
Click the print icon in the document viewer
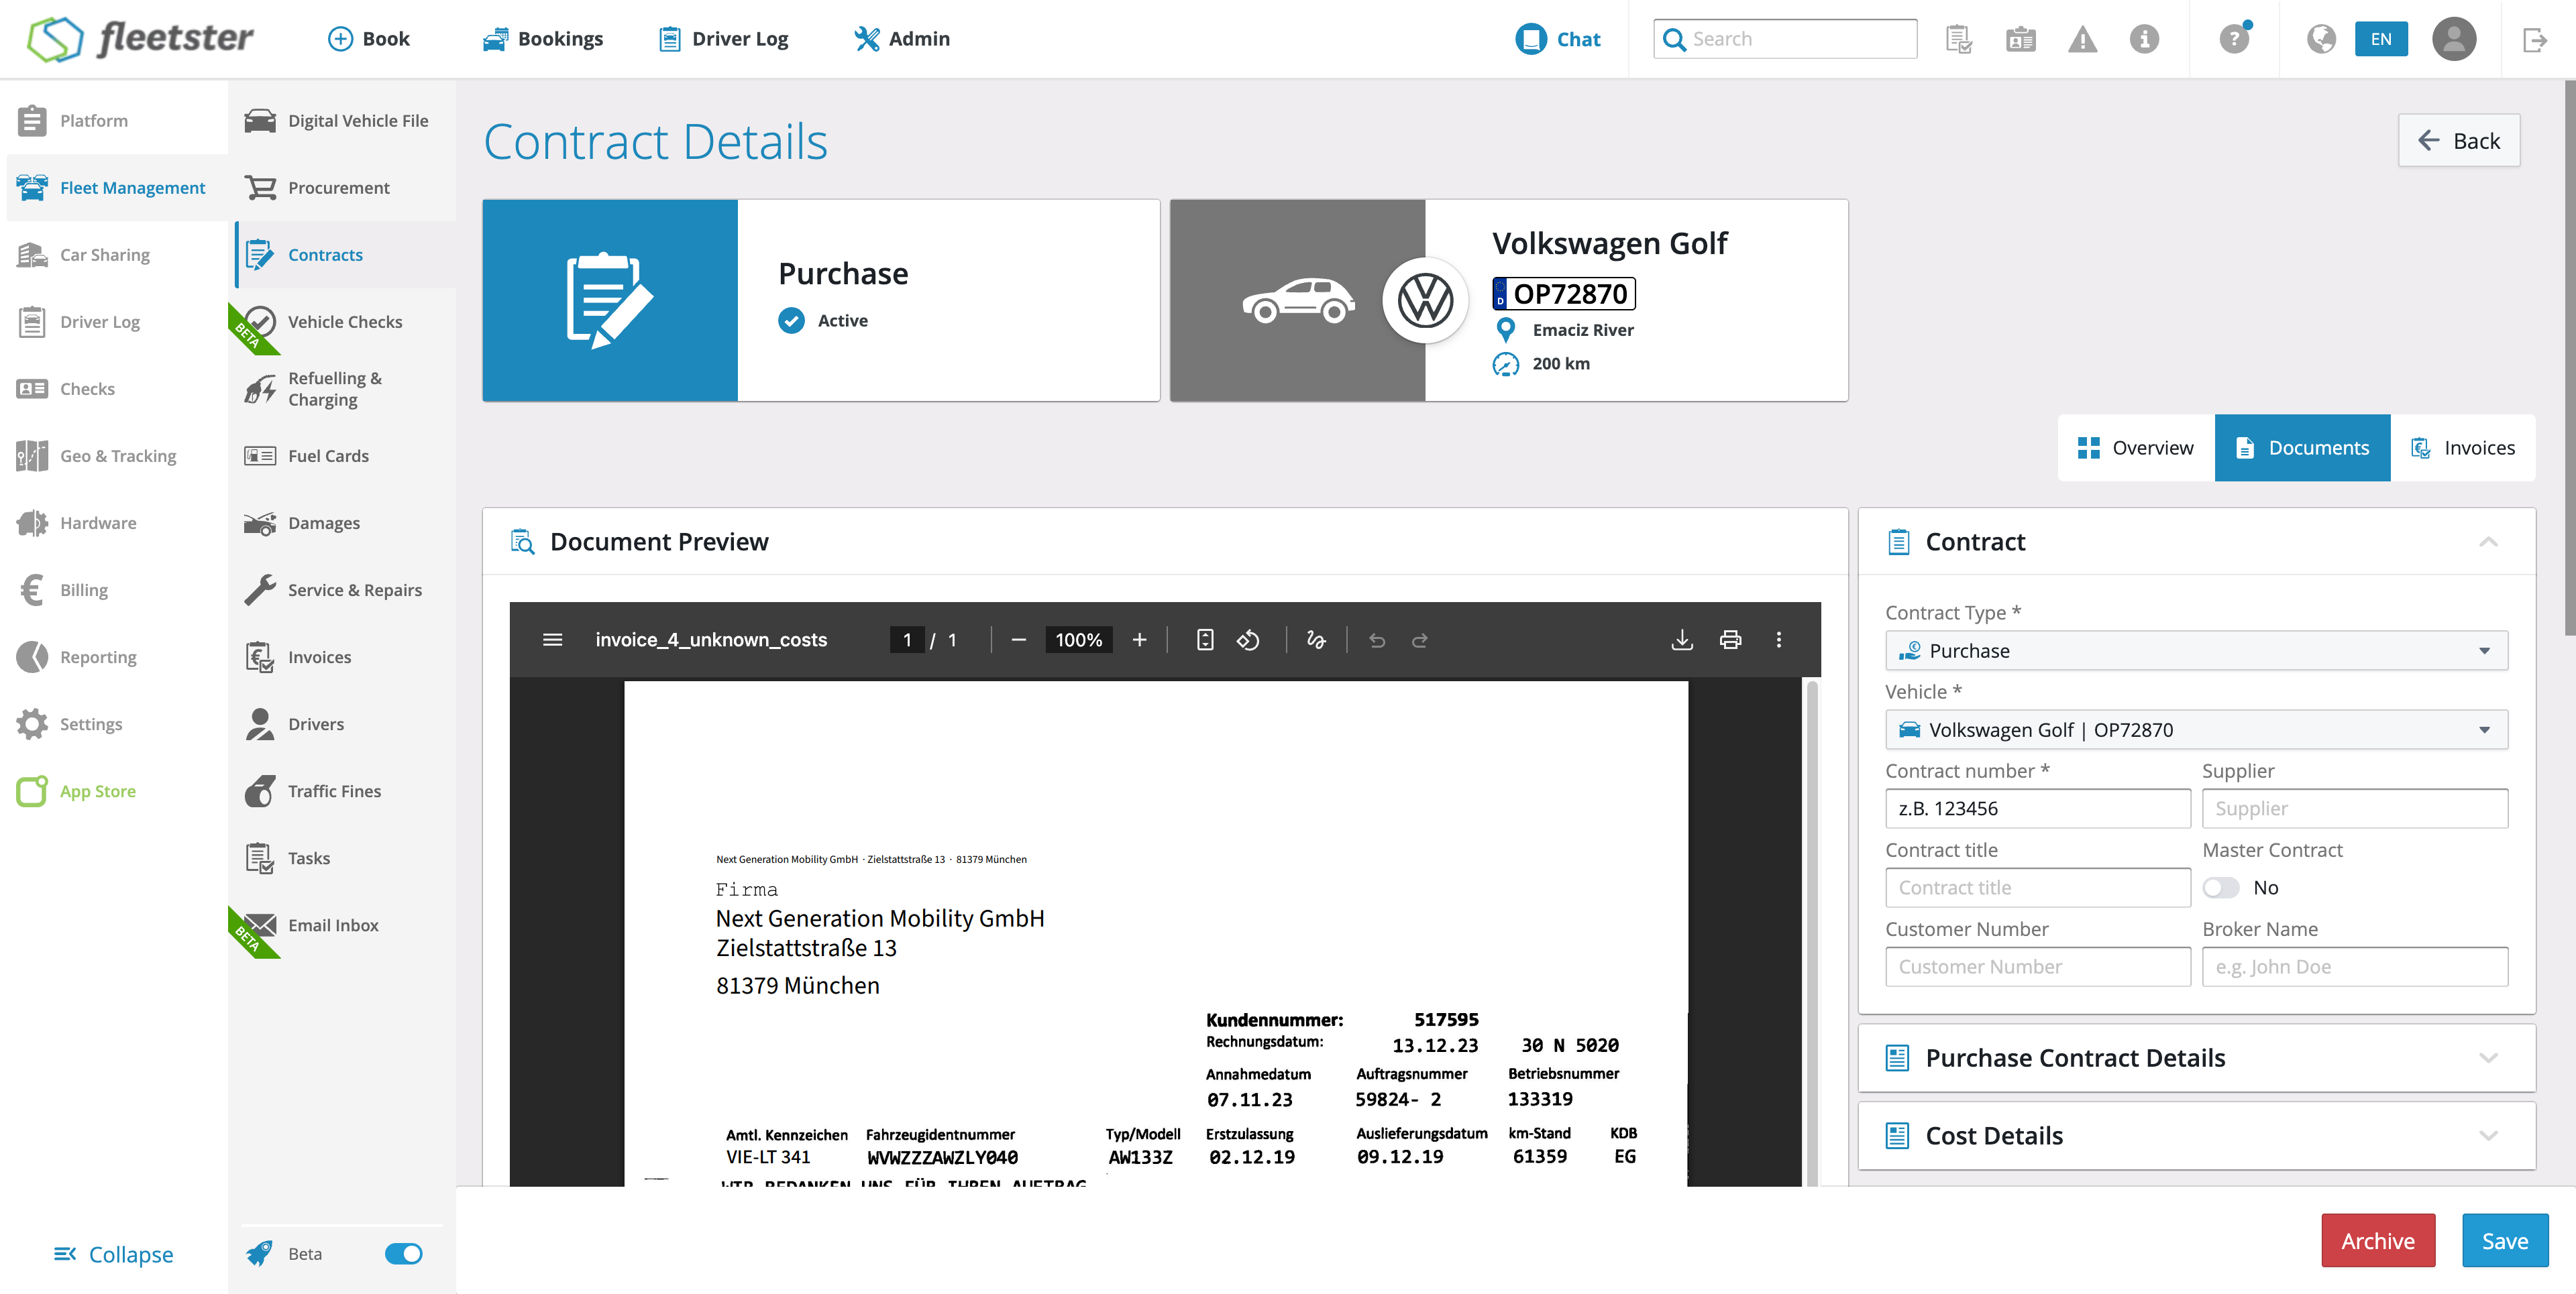1730,640
